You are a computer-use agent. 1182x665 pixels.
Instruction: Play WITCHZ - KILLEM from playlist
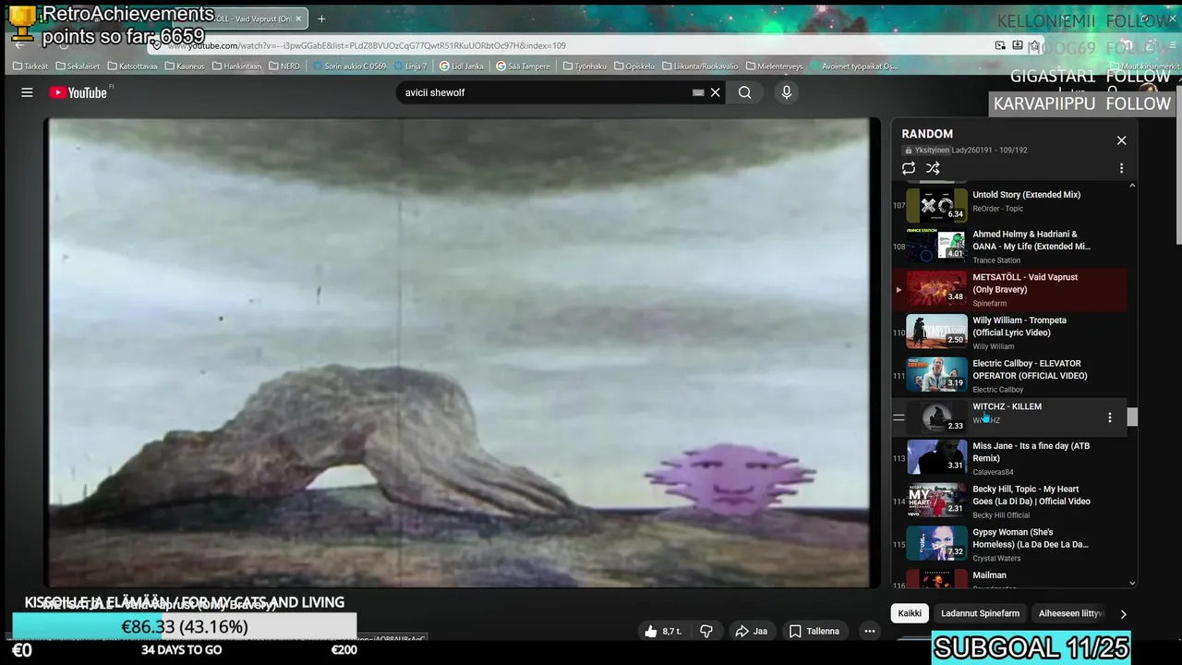click(x=1007, y=406)
